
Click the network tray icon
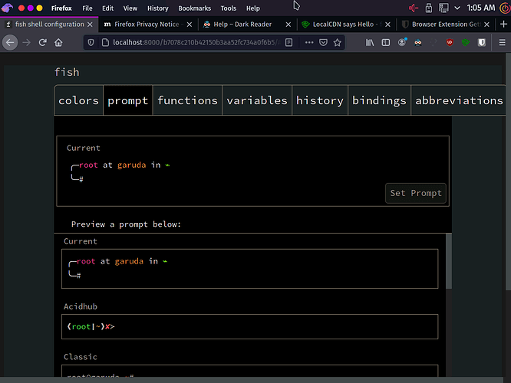tap(443, 8)
